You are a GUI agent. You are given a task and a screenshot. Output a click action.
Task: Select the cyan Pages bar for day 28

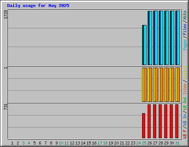click(x=162, y=38)
